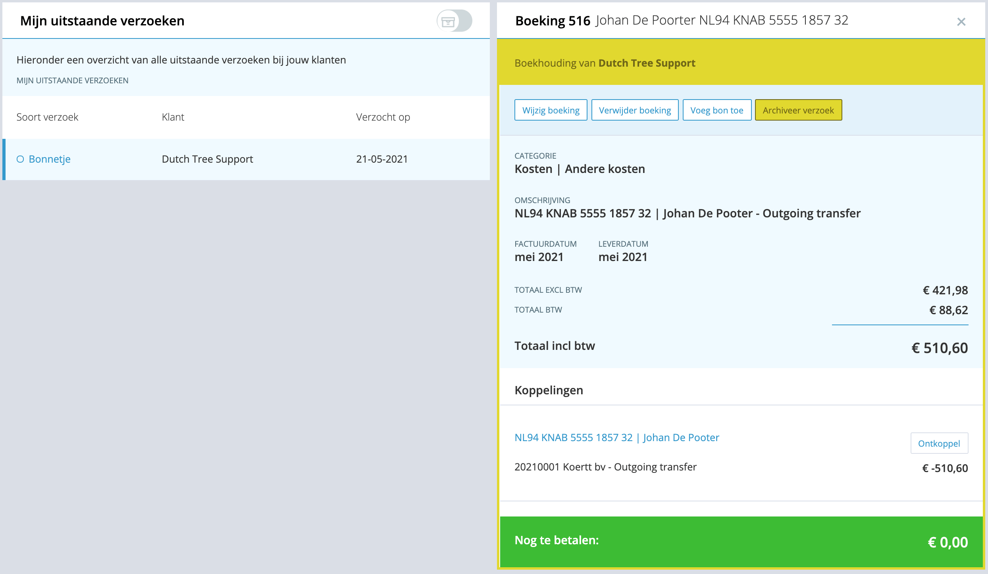Click the € -510,60 linked amount
The height and width of the screenshot is (574, 988).
click(x=945, y=468)
